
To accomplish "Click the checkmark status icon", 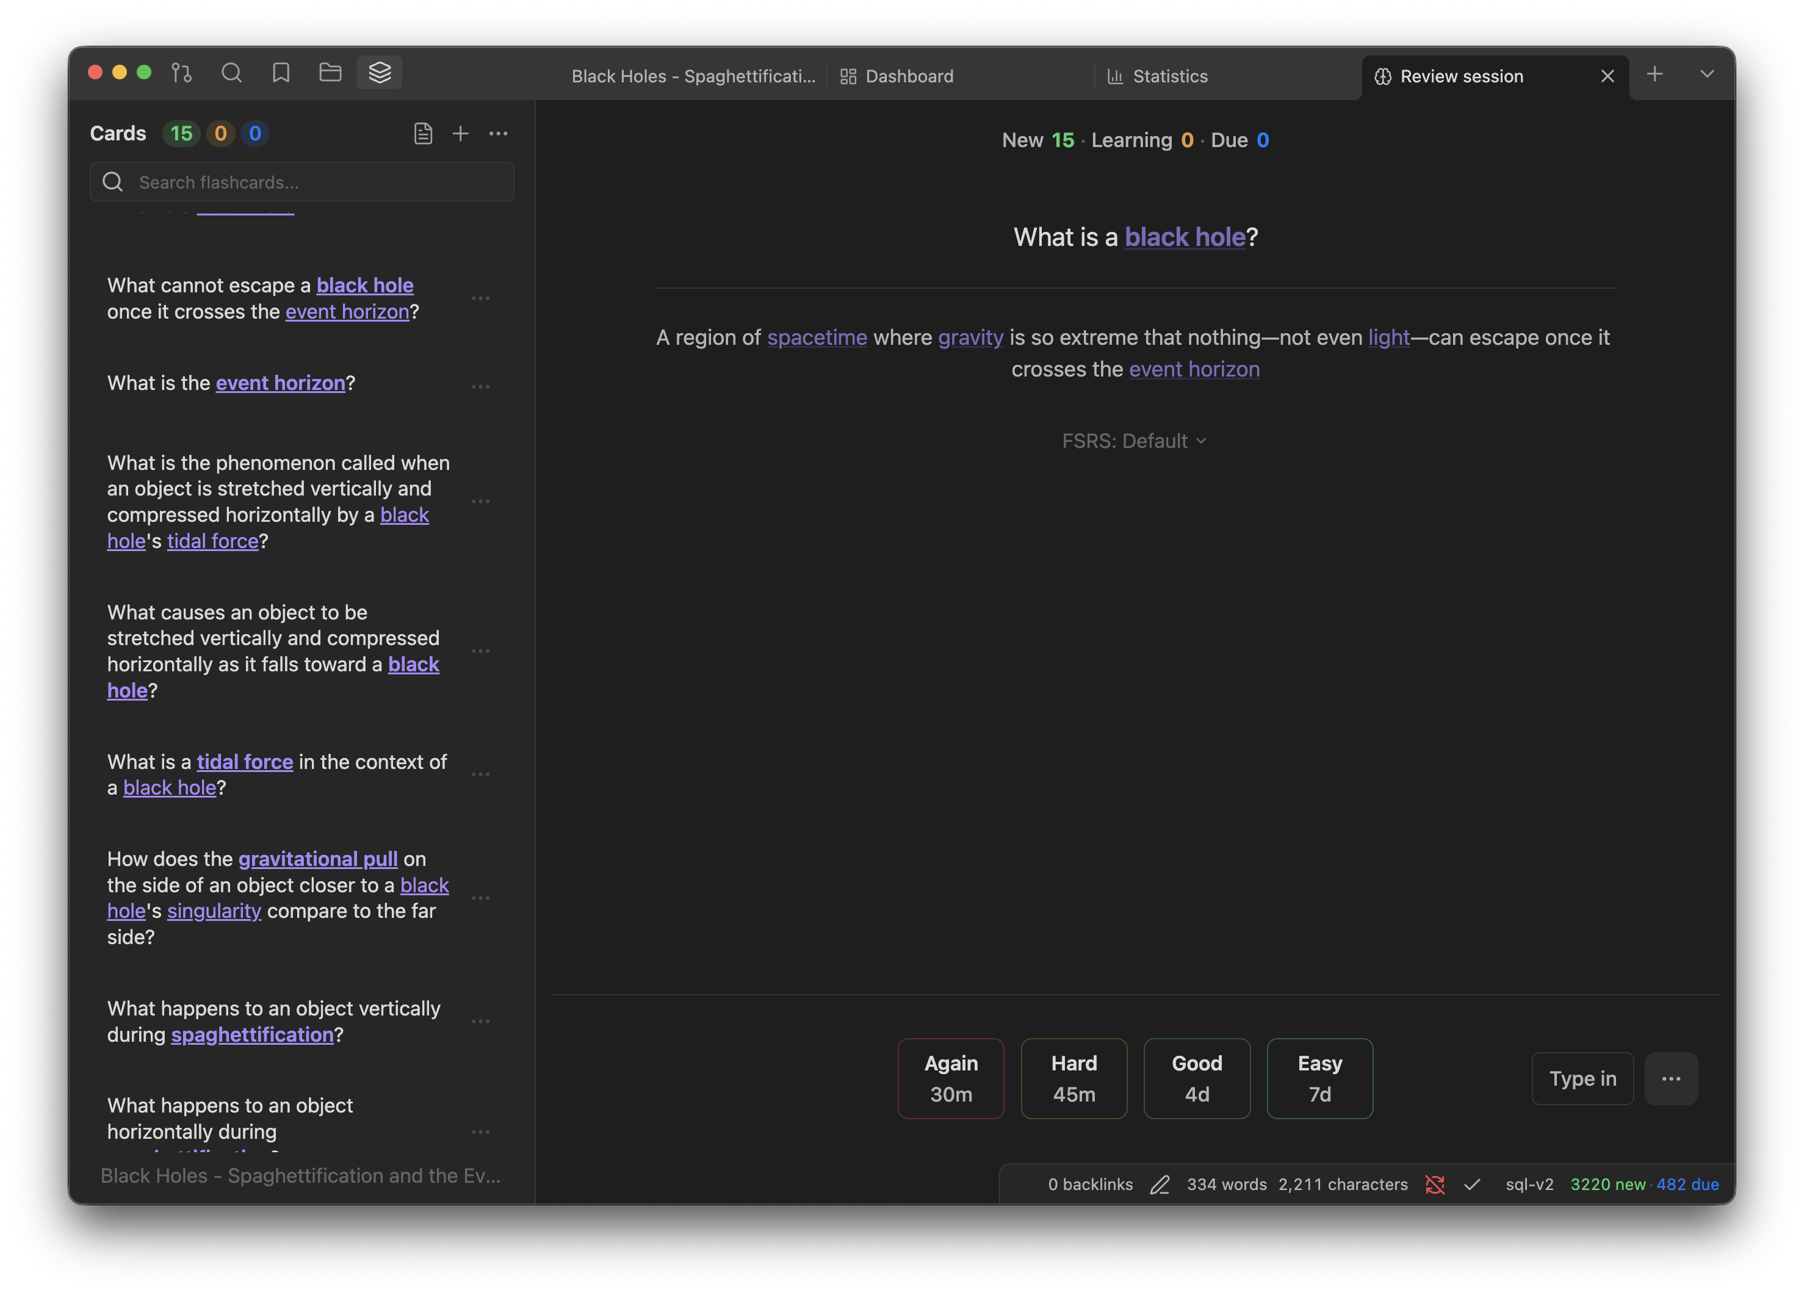I will coord(1473,1185).
